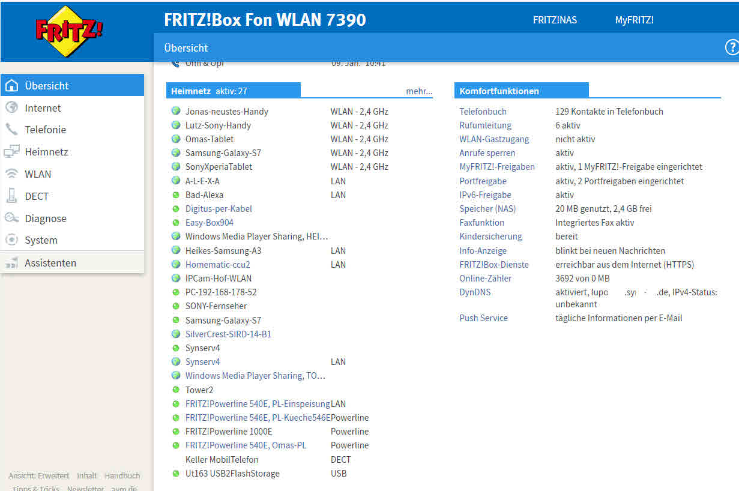Viewport: 739px width, 491px height.
Task: Click globe icon beside Lutz-Sony-Handy
Action: click(x=176, y=125)
